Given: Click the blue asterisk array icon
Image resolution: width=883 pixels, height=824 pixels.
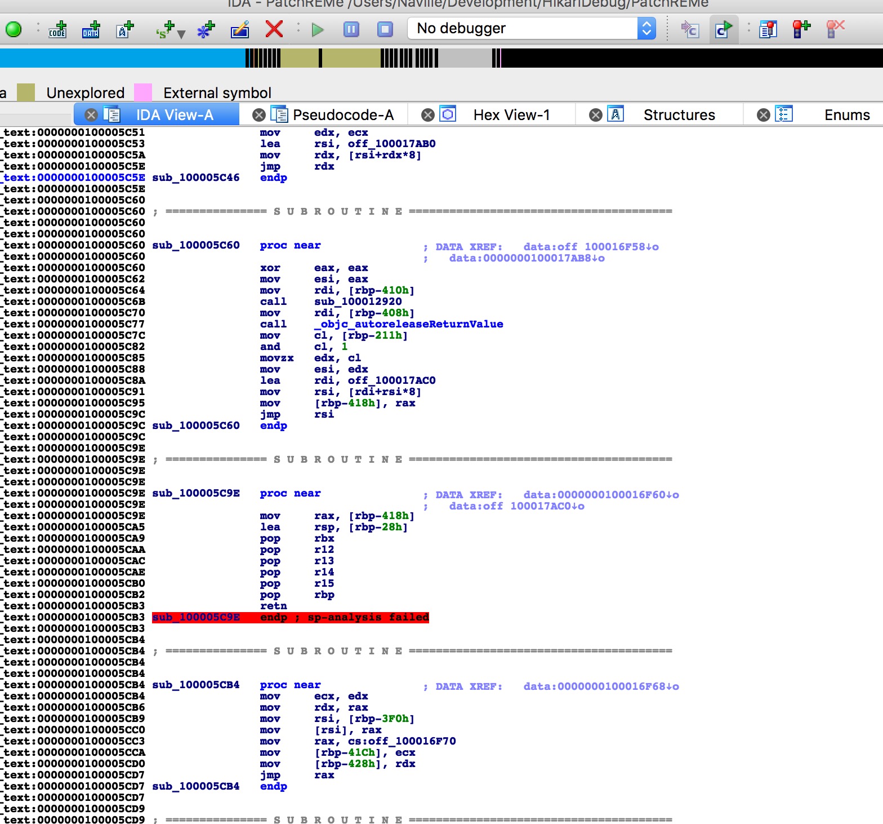Looking at the screenshot, I should click(206, 29).
